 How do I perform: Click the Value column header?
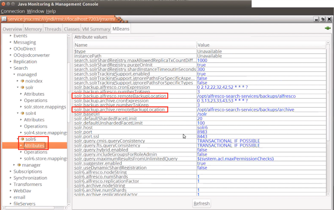(203, 45)
